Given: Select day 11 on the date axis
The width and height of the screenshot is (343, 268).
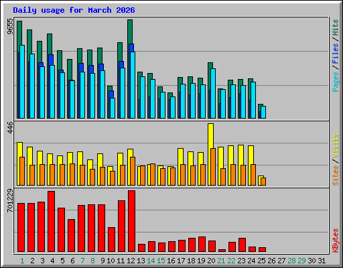Looking at the screenshot, I should coord(121,261).
